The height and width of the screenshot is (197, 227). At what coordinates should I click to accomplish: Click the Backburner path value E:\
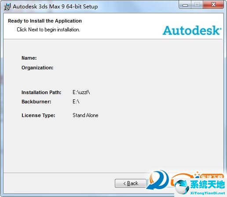[x=76, y=102]
